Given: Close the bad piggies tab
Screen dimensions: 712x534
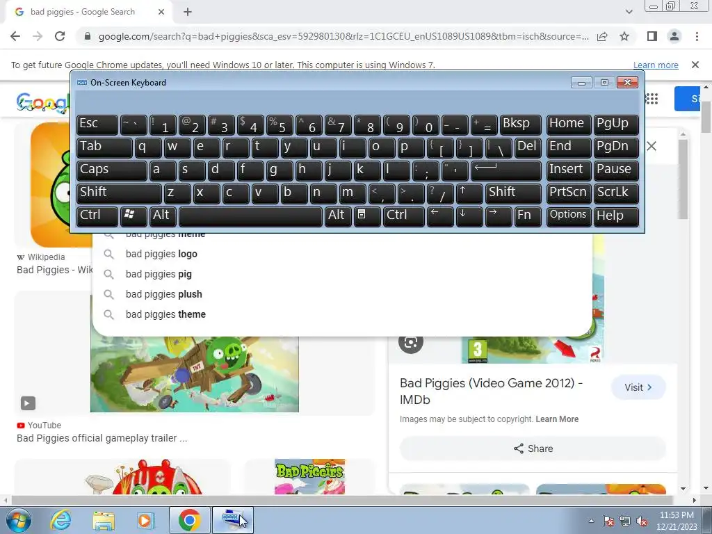Looking at the screenshot, I should pyautogui.click(x=161, y=13).
